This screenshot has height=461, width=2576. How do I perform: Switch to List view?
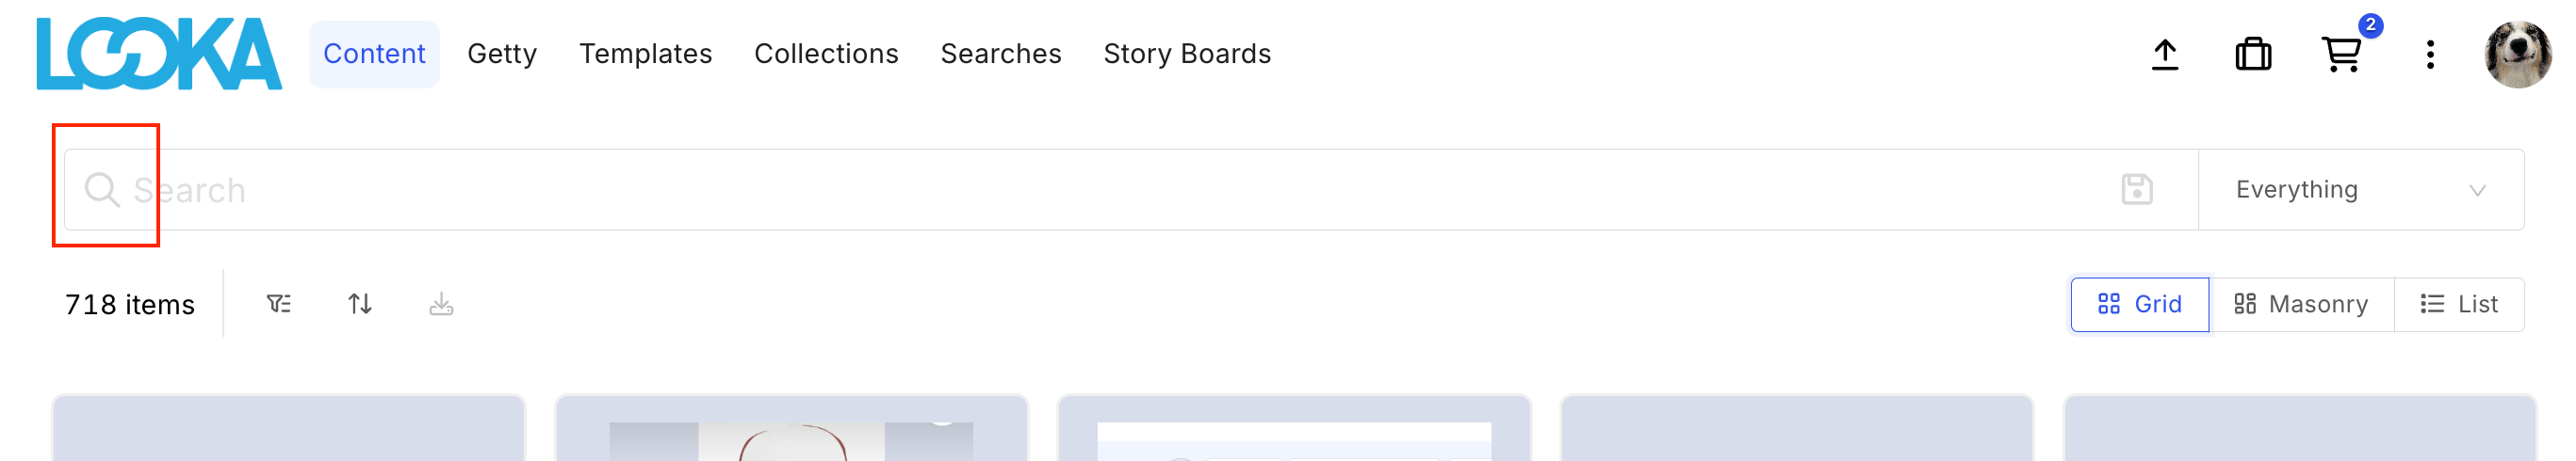[2459, 304]
